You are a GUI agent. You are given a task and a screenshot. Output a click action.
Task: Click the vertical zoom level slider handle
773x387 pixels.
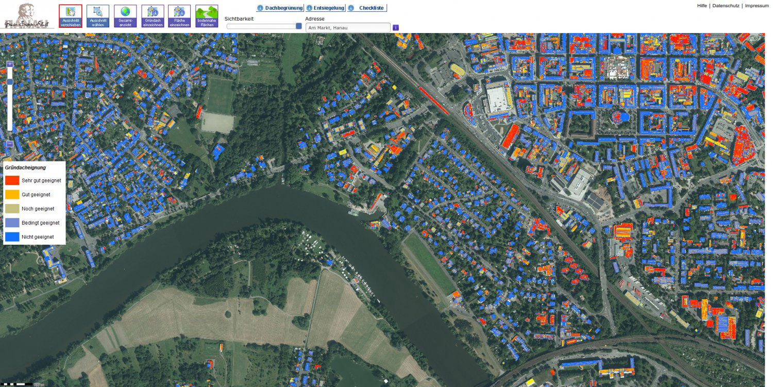click(x=10, y=81)
